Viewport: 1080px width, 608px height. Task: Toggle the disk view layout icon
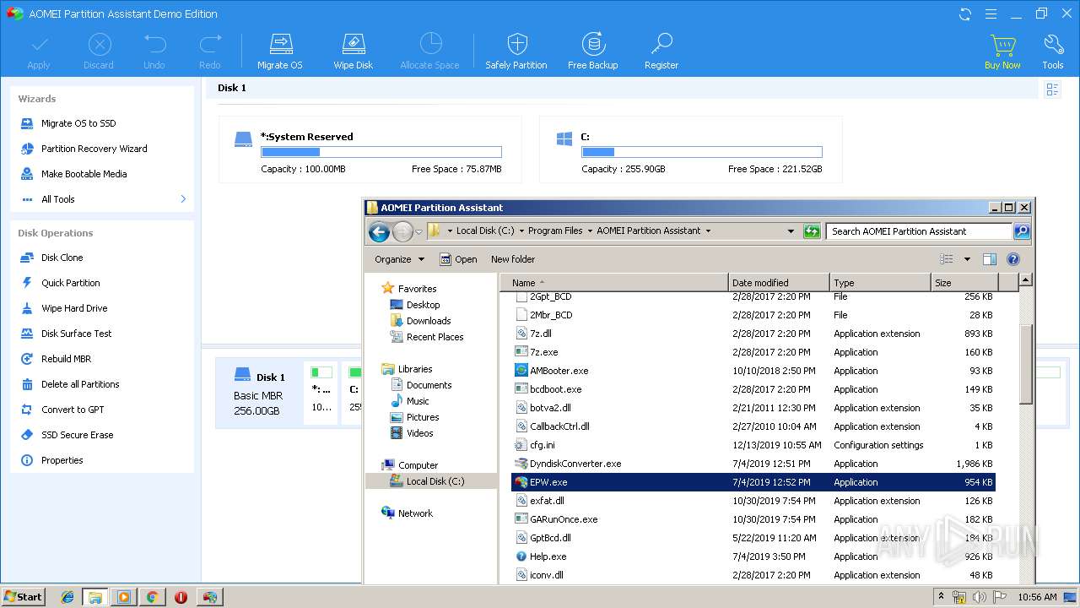[x=1052, y=90]
